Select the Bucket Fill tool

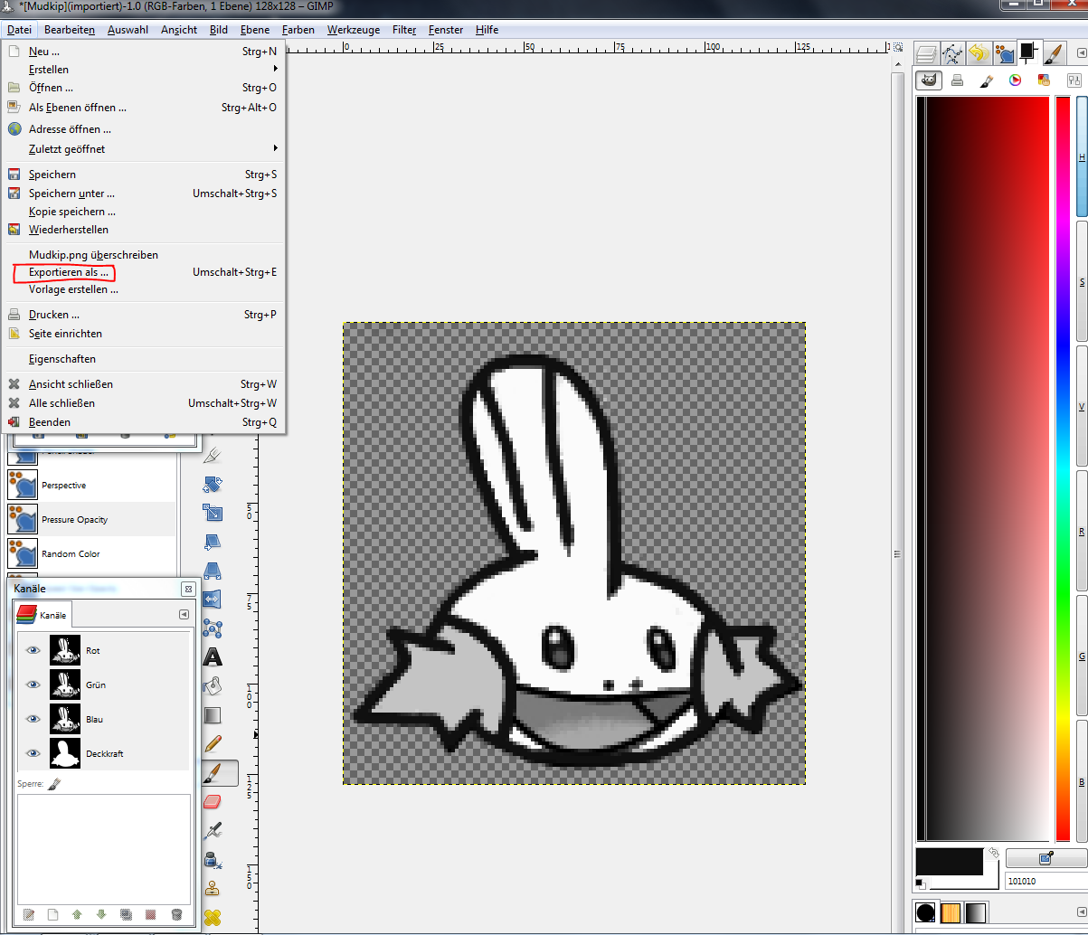(213, 685)
